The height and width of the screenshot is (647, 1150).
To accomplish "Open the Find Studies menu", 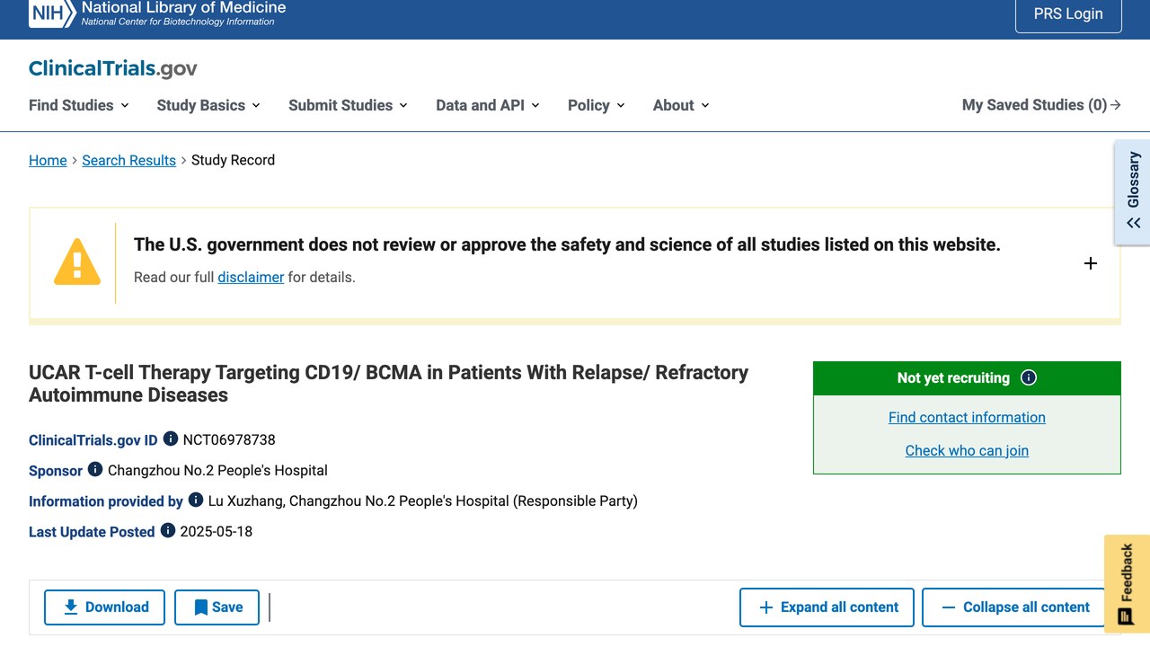I will click(79, 105).
